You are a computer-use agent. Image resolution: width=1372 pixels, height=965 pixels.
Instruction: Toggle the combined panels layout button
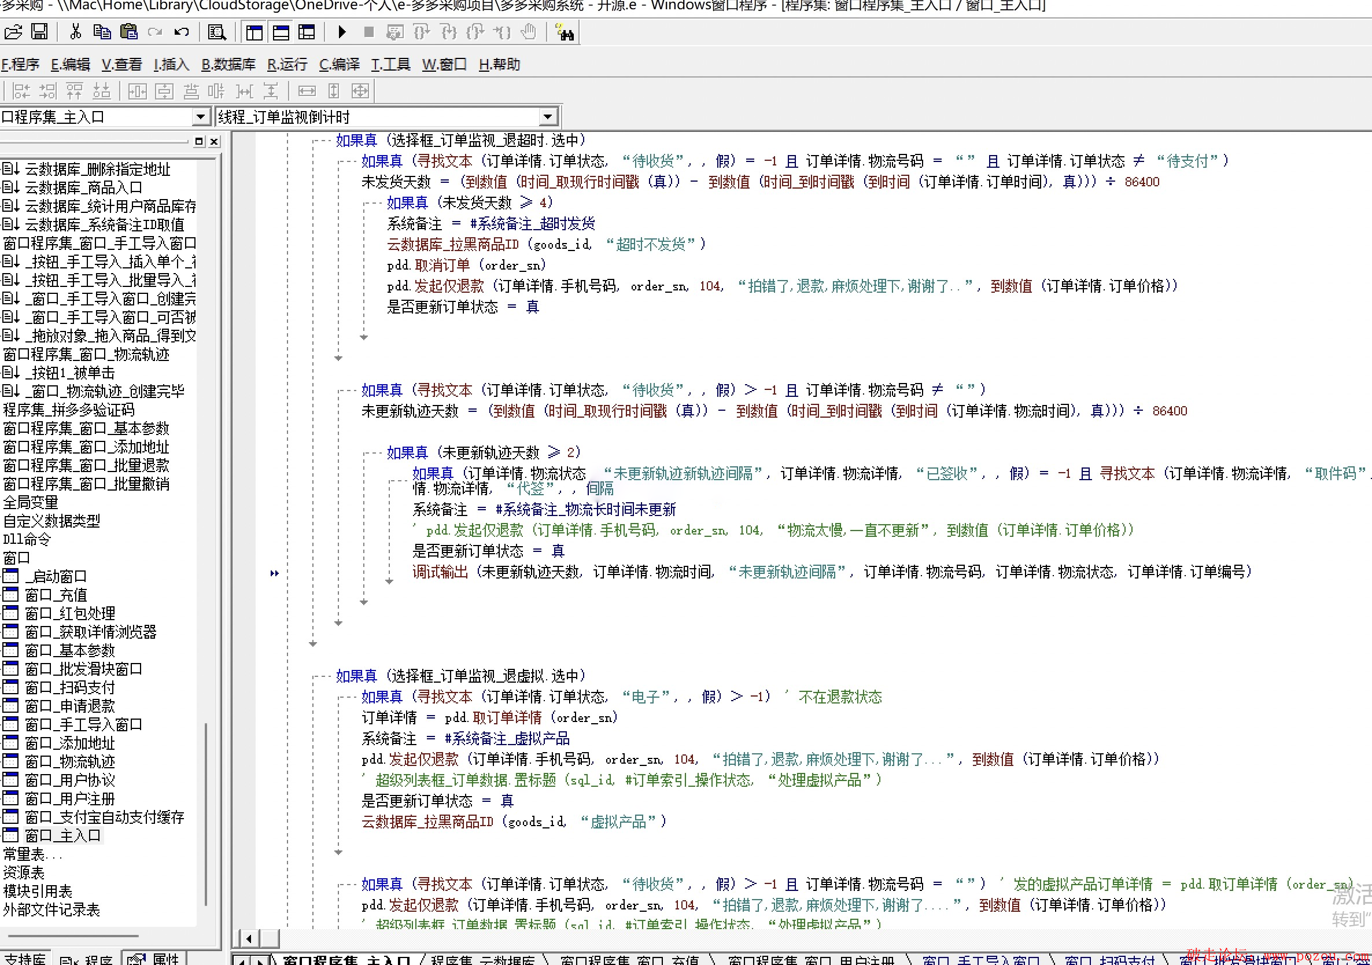coord(307,32)
